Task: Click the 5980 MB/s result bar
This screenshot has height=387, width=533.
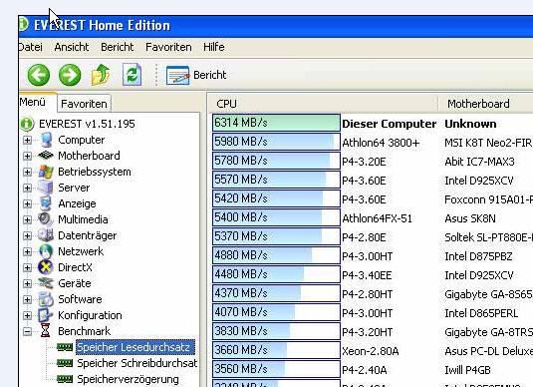Action: [x=276, y=142]
